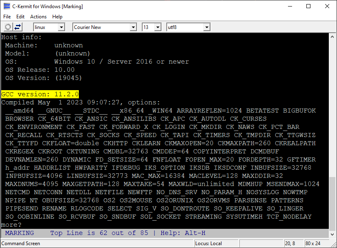Click the 'STREAMING' option text
Viewport: 337px width, 248px height.
coord(203,217)
